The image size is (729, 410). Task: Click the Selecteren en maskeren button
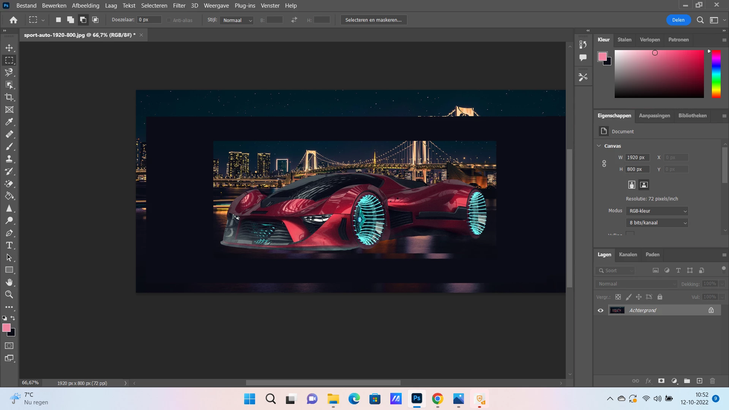tap(373, 20)
